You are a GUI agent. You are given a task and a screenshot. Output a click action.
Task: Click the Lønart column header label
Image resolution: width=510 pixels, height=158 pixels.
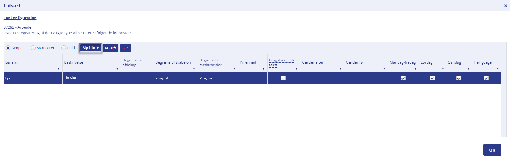pyautogui.click(x=11, y=62)
